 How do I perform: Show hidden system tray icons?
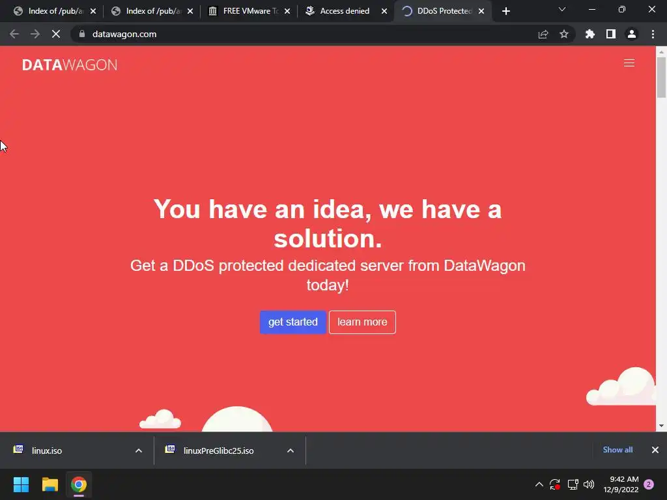[x=539, y=484]
